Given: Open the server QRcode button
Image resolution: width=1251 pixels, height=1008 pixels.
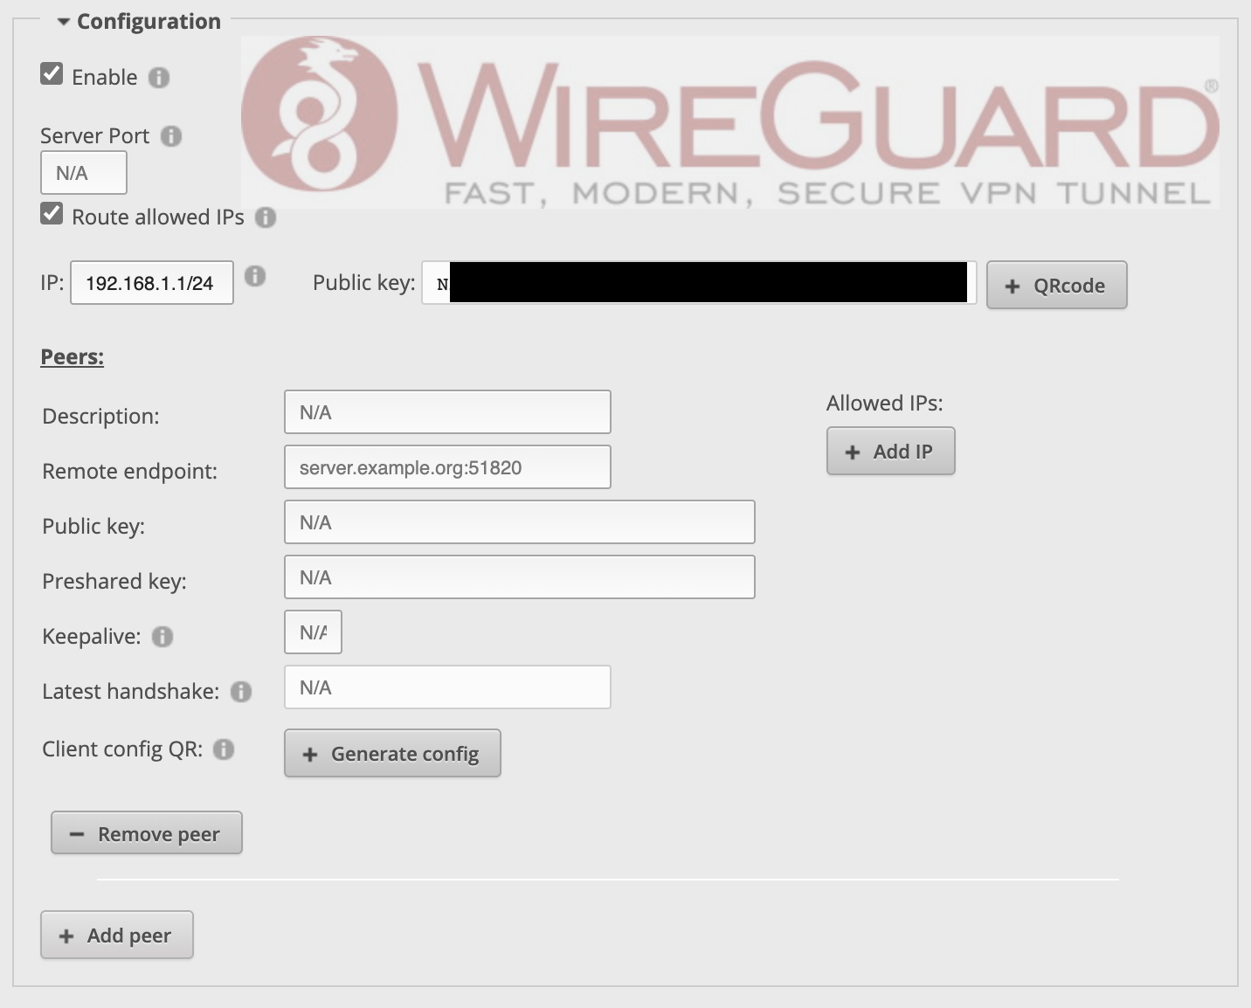Looking at the screenshot, I should tap(1057, 285).
